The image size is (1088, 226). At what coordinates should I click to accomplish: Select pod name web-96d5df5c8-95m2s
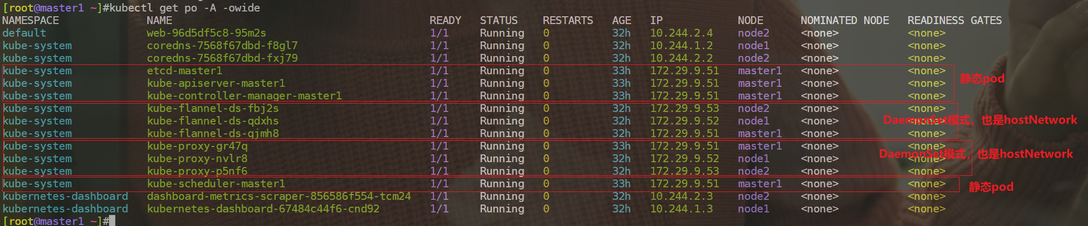pos(206,33)
